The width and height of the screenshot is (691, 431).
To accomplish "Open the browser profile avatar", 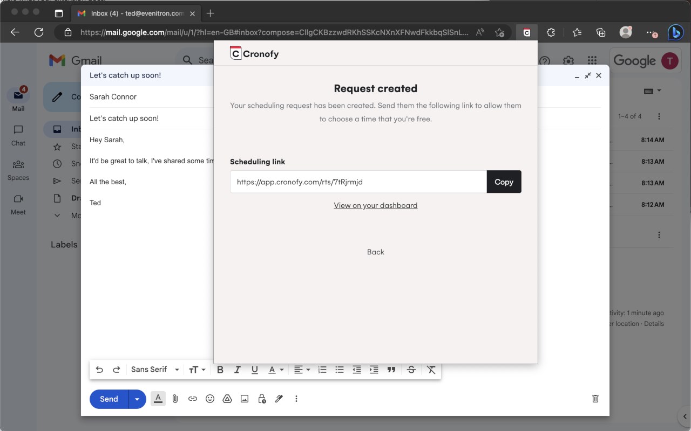I will coord(626,32).
